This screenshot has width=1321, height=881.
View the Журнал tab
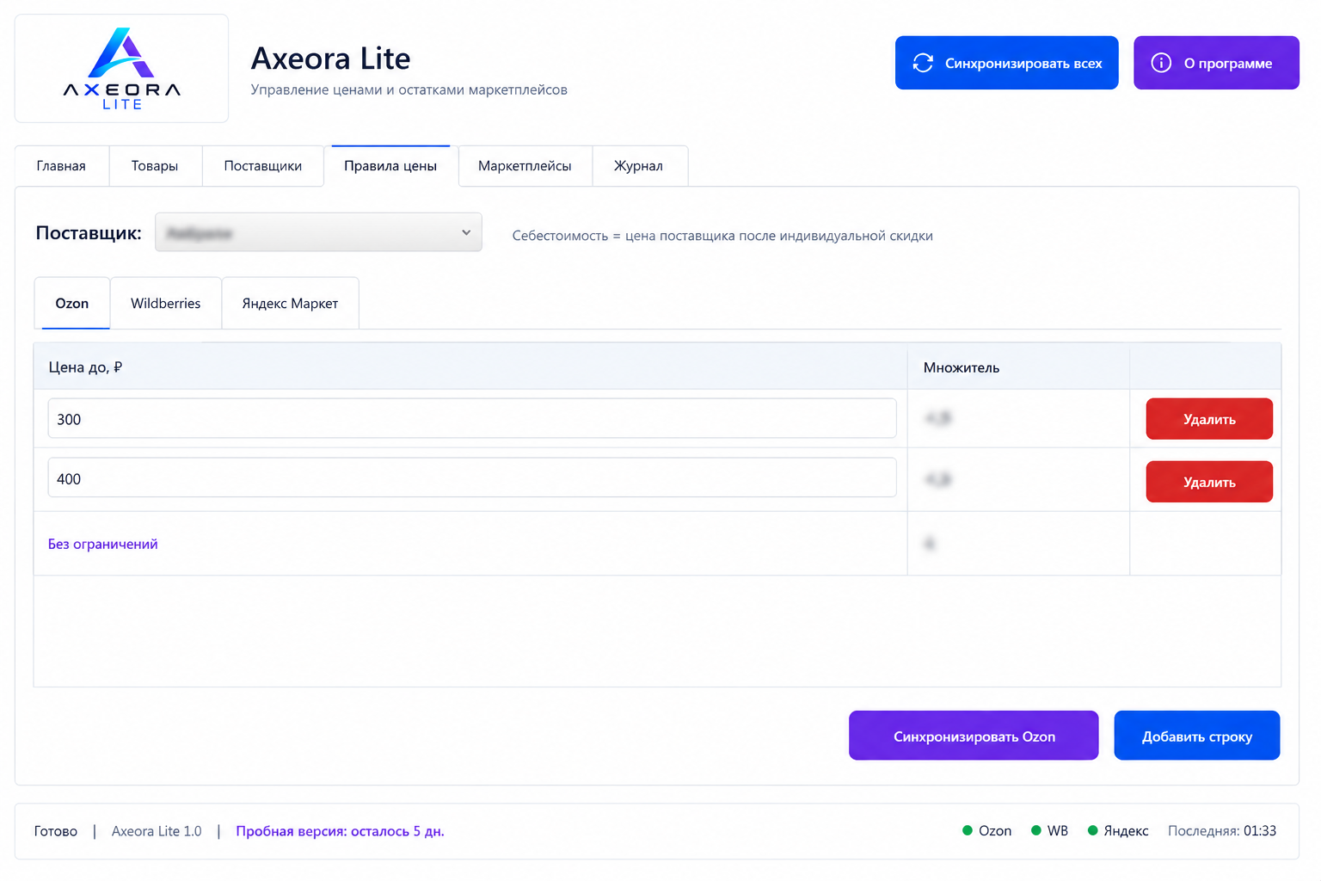pos(638,166)
